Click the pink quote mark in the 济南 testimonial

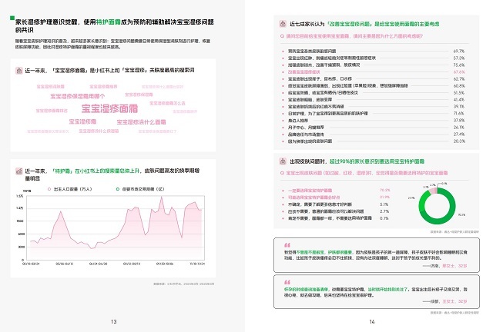pos(287,244)
